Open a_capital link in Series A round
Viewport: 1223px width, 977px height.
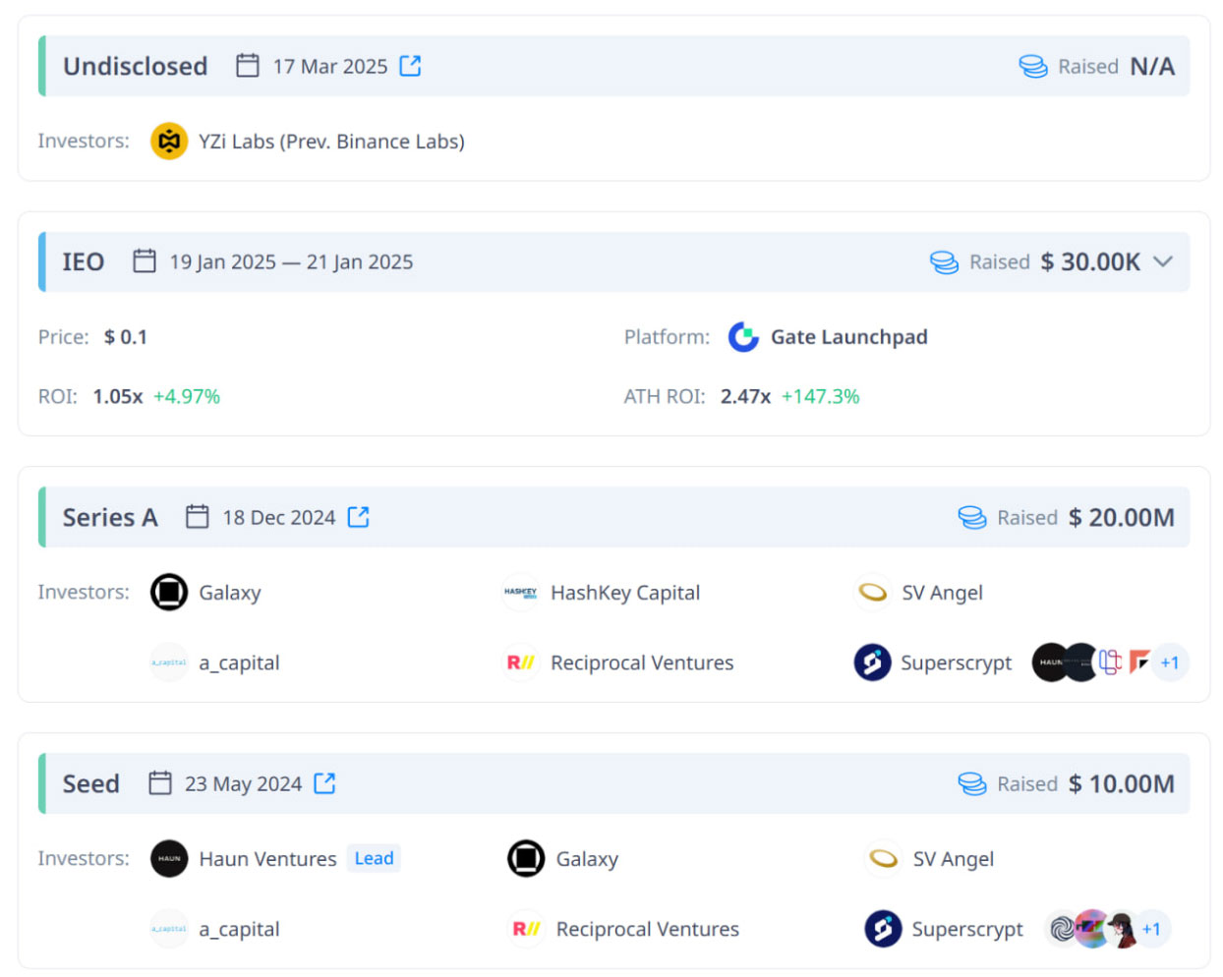[x=239, y=662]
